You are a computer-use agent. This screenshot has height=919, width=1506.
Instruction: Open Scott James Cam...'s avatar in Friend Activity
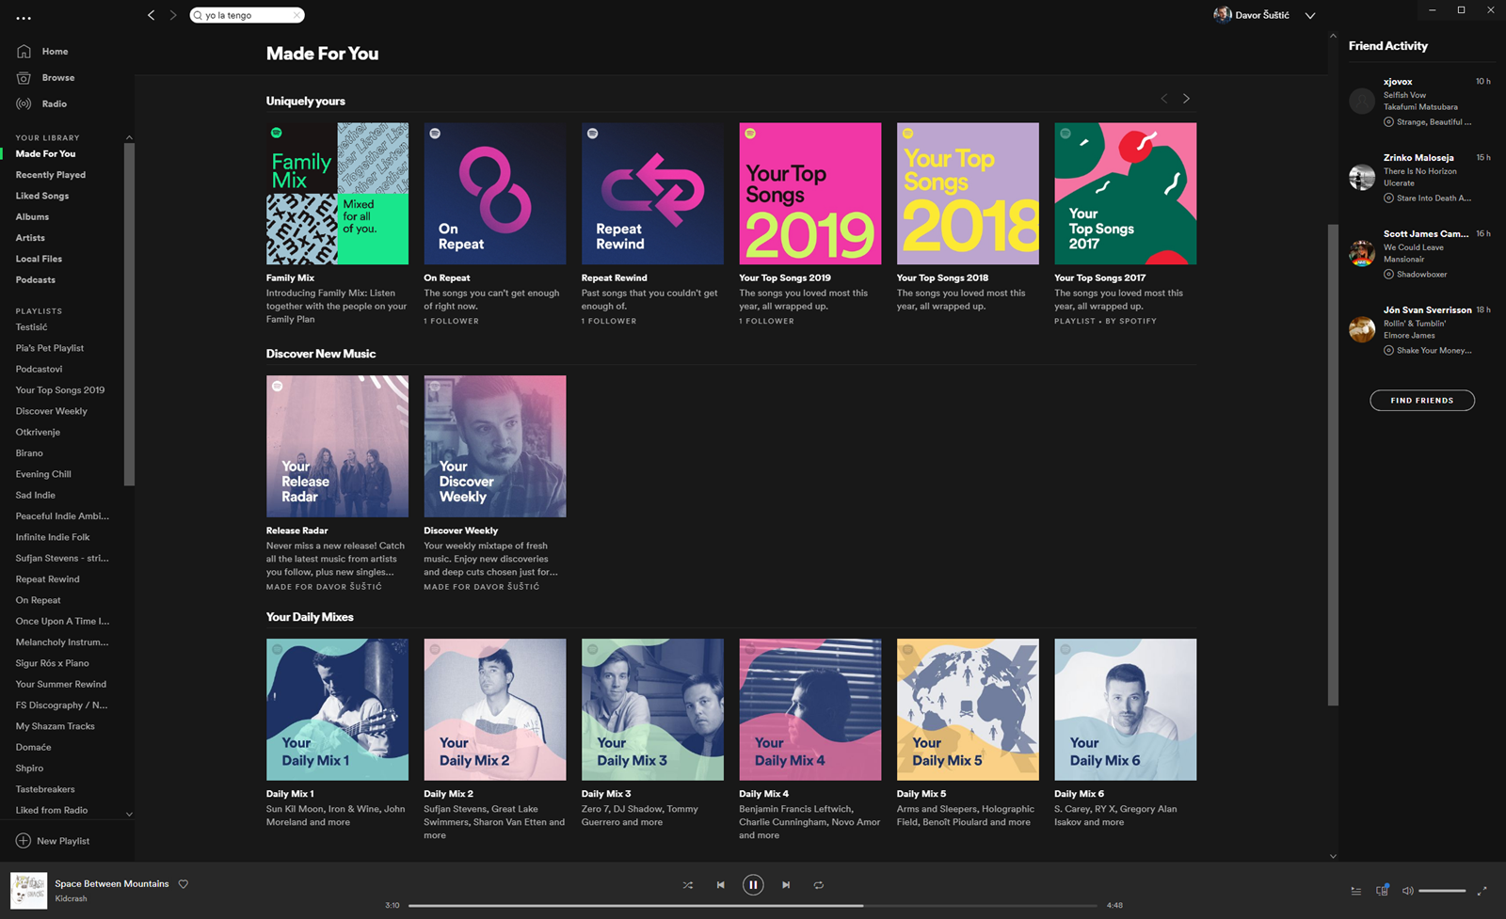point(1362,253)
